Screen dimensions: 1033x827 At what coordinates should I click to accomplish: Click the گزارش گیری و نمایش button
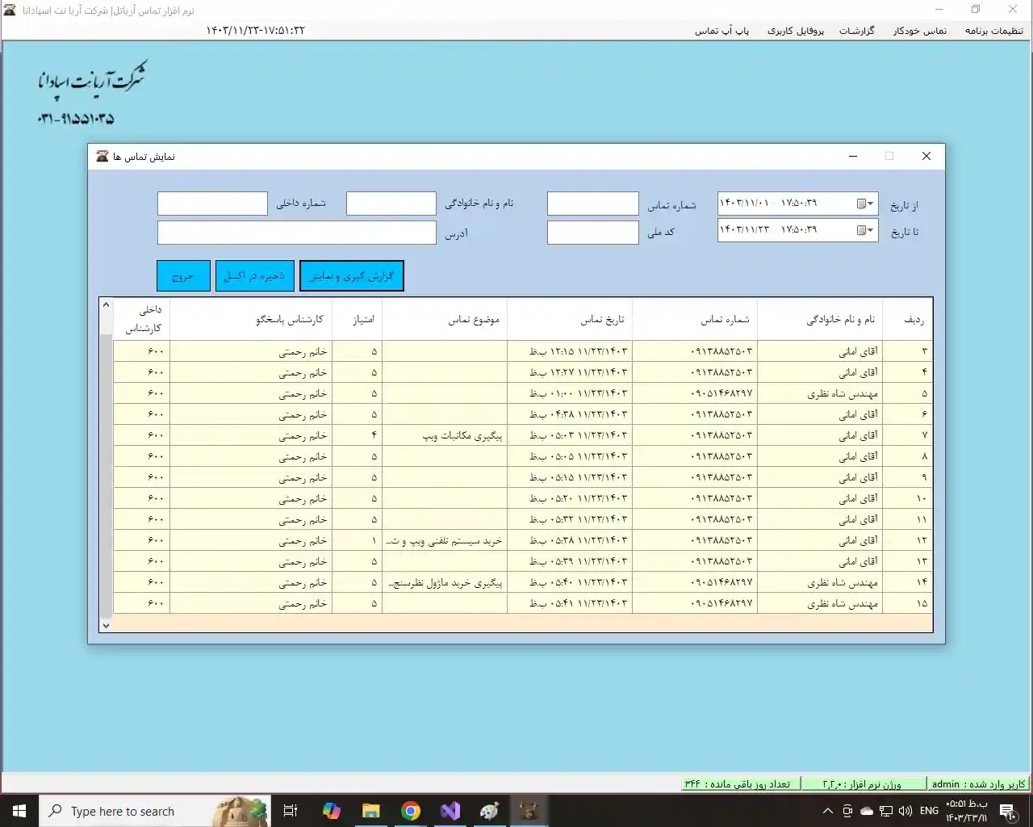point(351,276)
